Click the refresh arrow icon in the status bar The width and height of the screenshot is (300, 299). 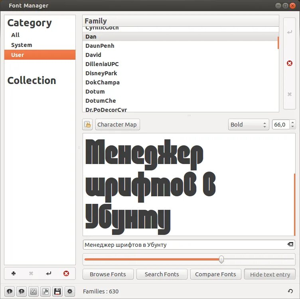click(290, 291)
